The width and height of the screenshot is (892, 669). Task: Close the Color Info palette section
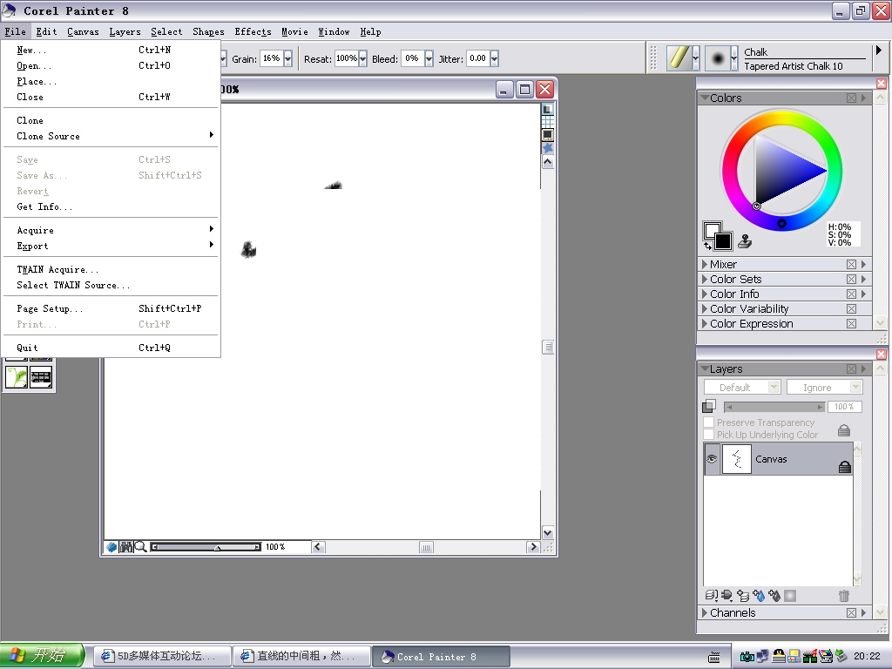coord(851,294)
